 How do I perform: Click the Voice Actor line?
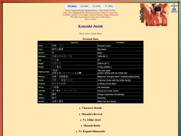click(90, 34)
